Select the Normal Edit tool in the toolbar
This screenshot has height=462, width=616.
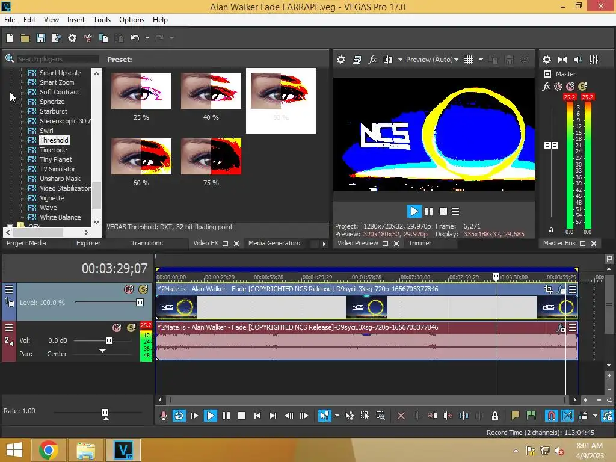pos(324,416)
